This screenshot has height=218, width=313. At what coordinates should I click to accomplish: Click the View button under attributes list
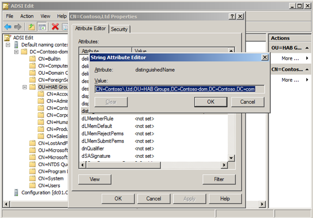[95, 179]
